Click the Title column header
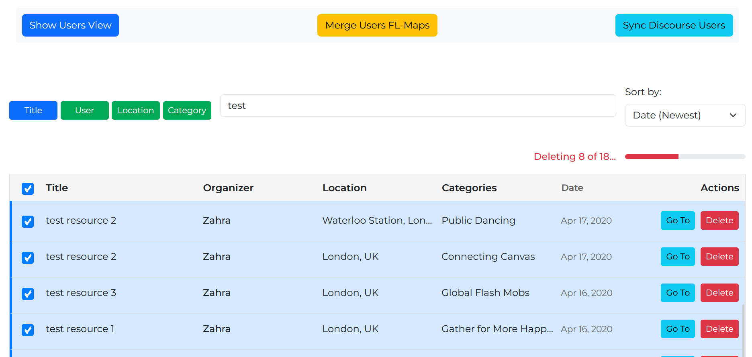Viewport: 752px width, 357px height. point(57,188)
